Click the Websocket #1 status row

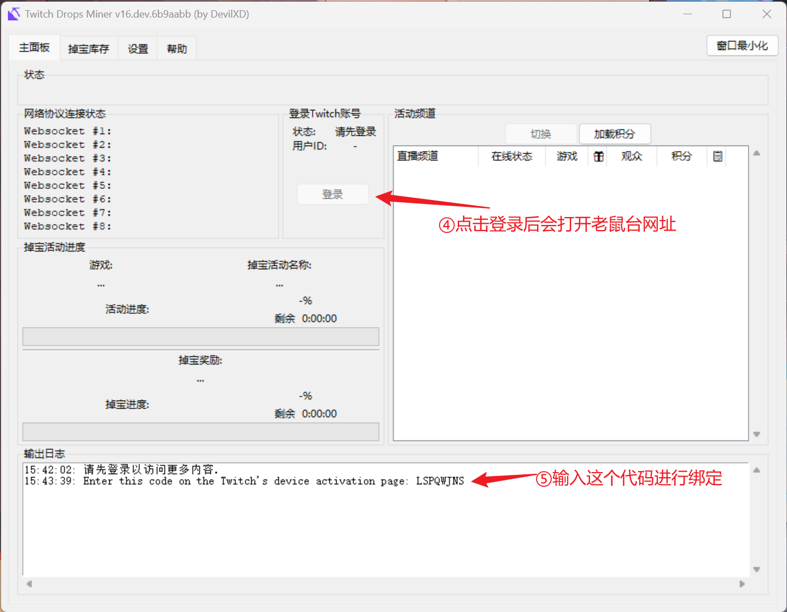point(67,131)
